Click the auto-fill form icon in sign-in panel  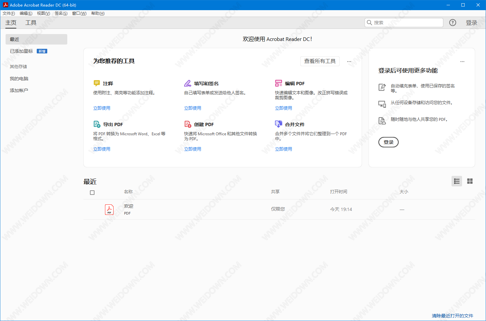pos(382,87)
